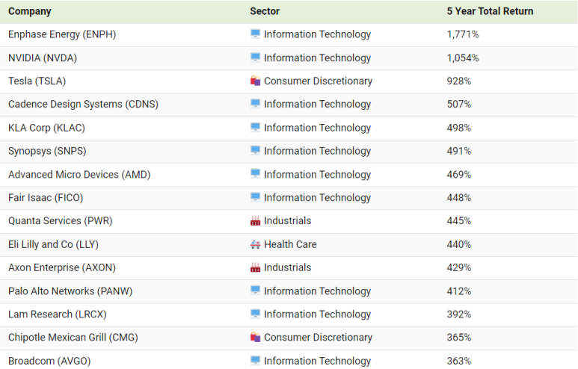Click the shopping bag icon in Tesla's row
The width and height of the screenshot is (578, 369).
tap(255, 81)
